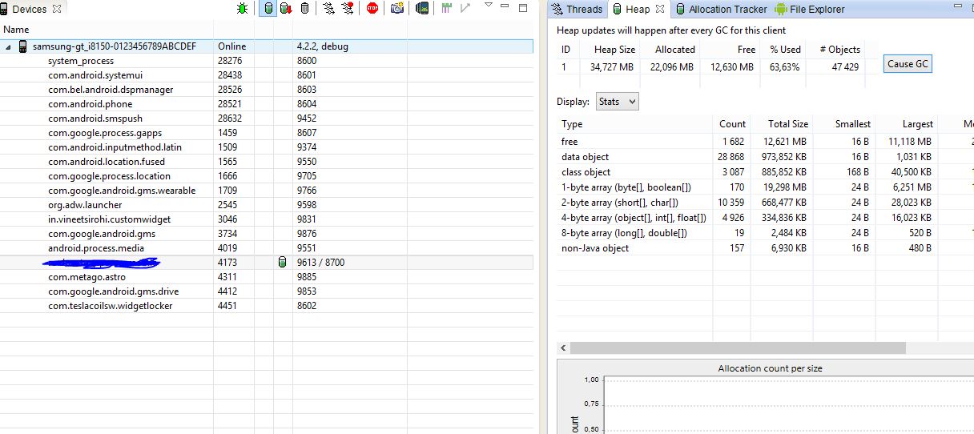Minimize the Devices panel
This screenshot has width=974, height=434.
pos(505,7)
